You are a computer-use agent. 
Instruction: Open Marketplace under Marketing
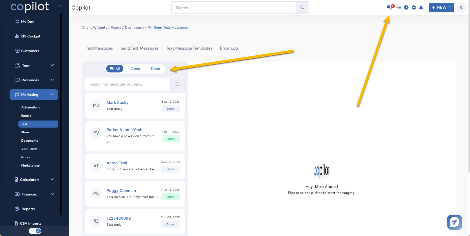coord(30,166)
